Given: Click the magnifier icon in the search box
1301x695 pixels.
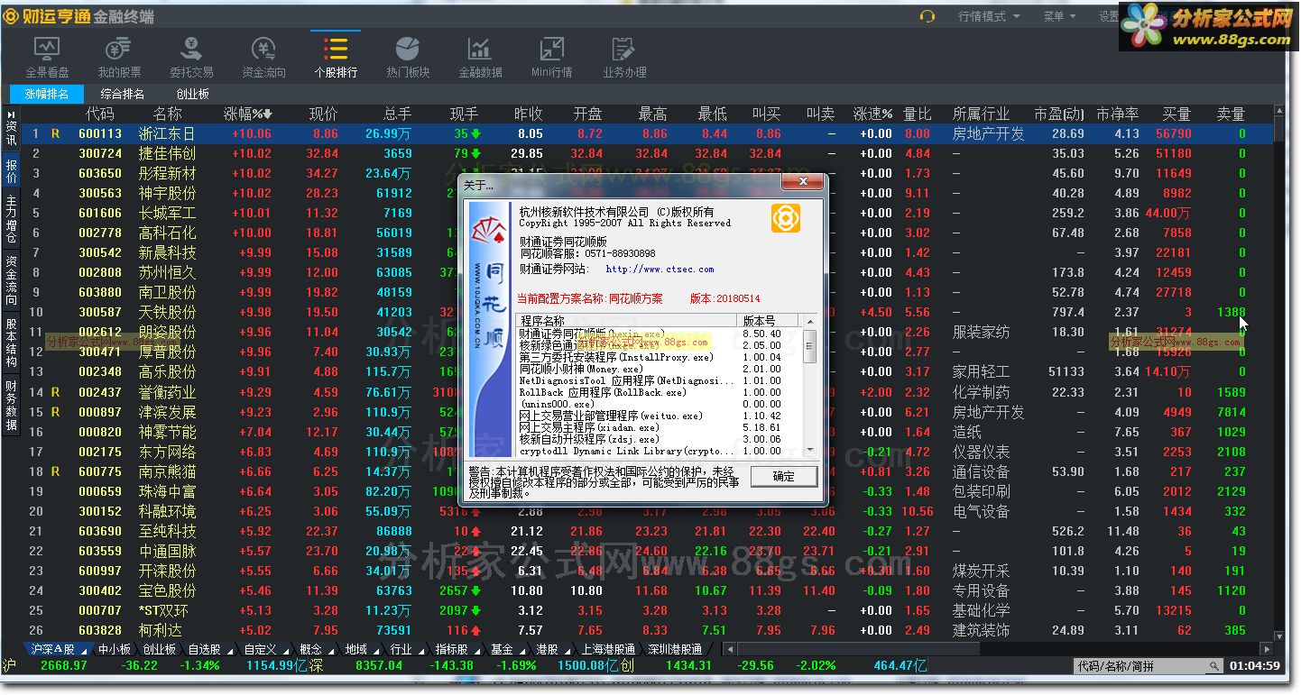Looking at the screenshot, I should point(1214,666).
